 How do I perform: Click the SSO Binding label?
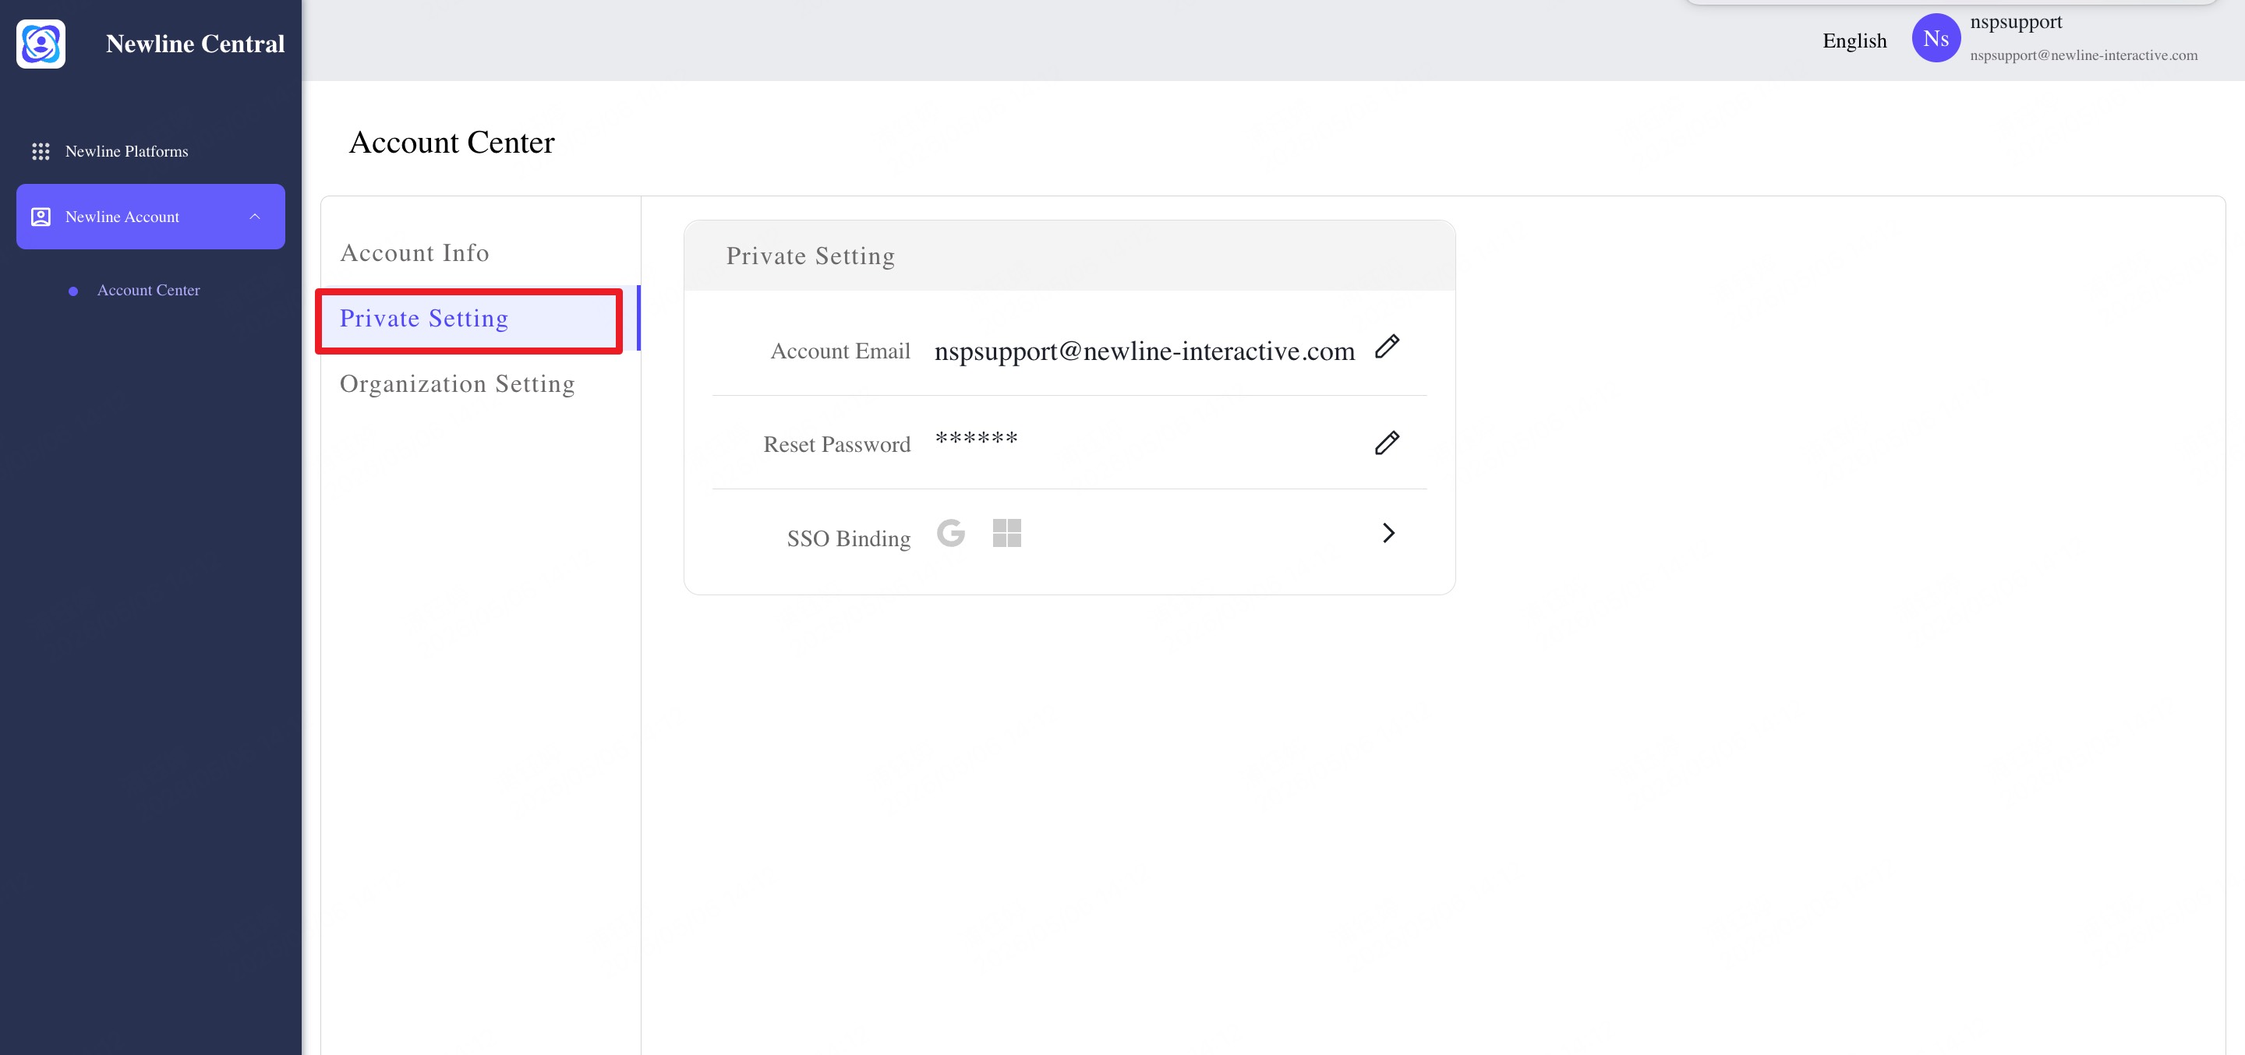point(849,538)
